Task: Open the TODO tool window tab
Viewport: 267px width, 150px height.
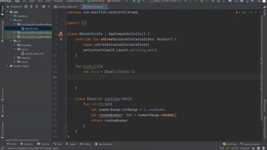Action: coord(11,144)
